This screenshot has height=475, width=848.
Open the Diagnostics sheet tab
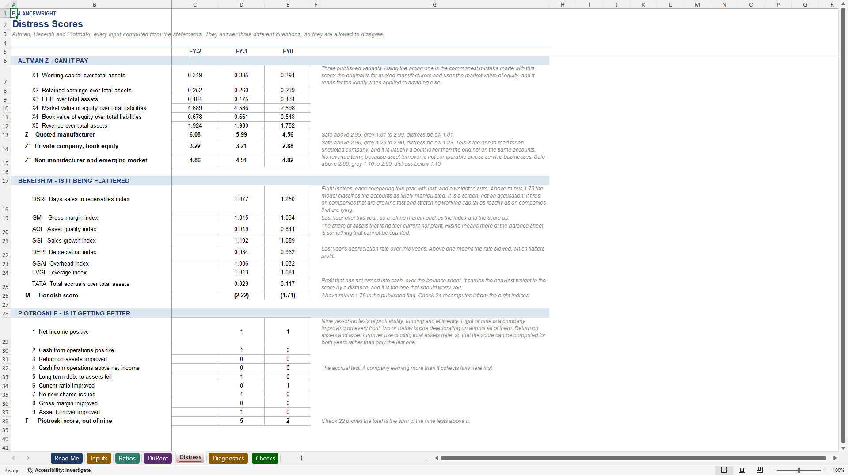(228, 458)
